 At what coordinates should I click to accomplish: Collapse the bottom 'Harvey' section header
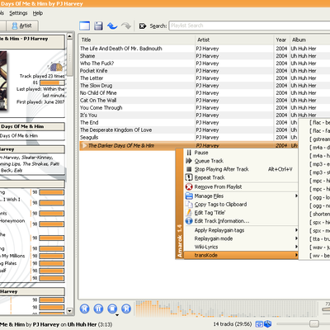(x=32, y=291)
